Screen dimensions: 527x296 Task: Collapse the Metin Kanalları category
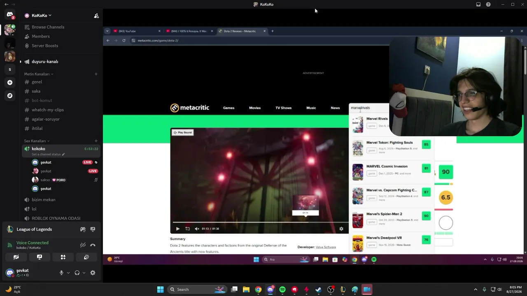click(39, 74)
